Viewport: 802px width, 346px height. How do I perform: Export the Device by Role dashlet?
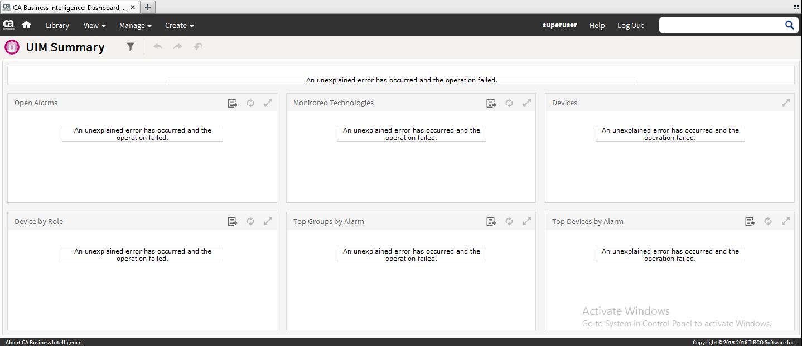[x=233, y=221]
